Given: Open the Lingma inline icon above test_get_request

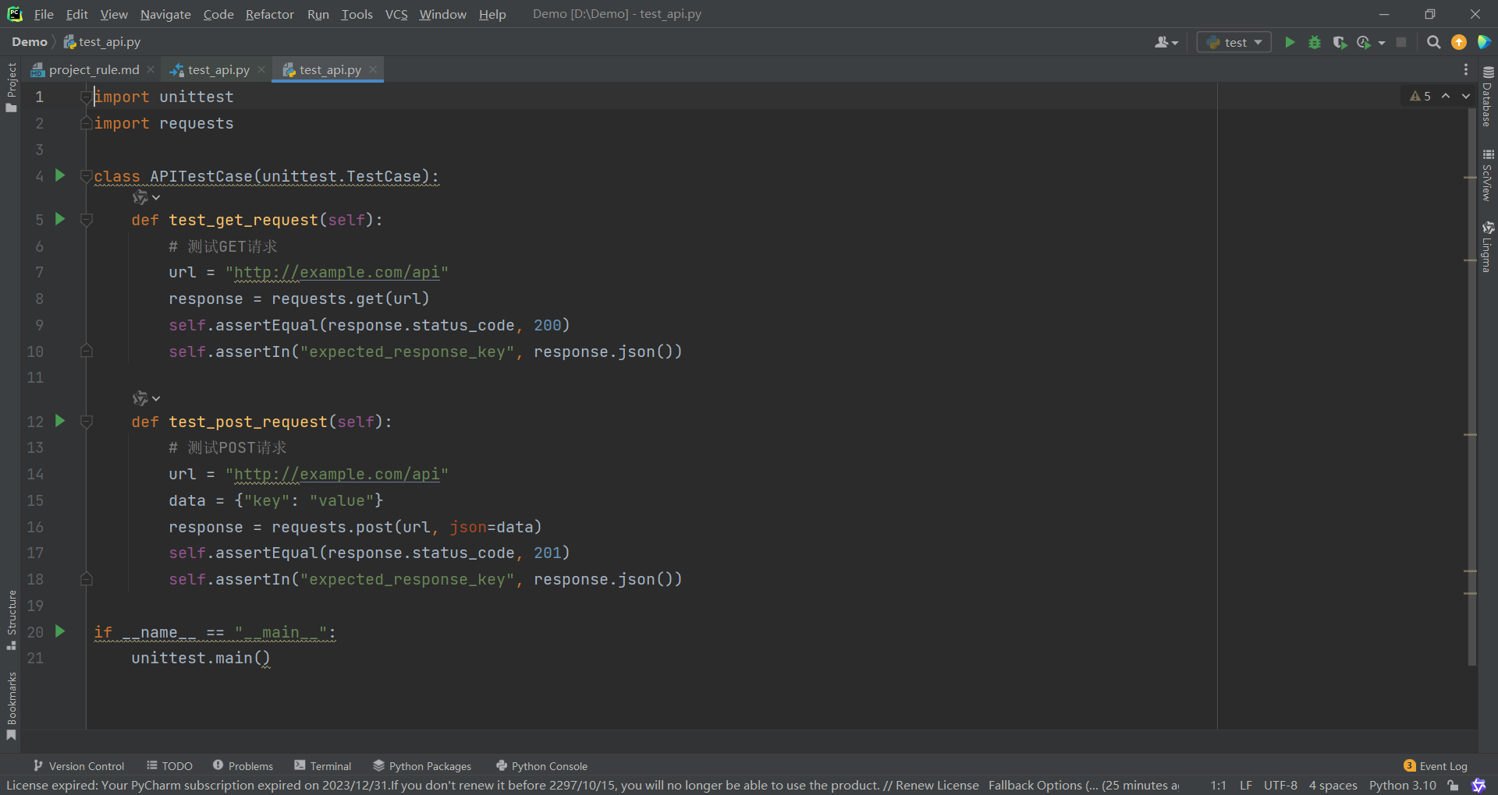Looking at the screenshot, I should click(146, 197).
